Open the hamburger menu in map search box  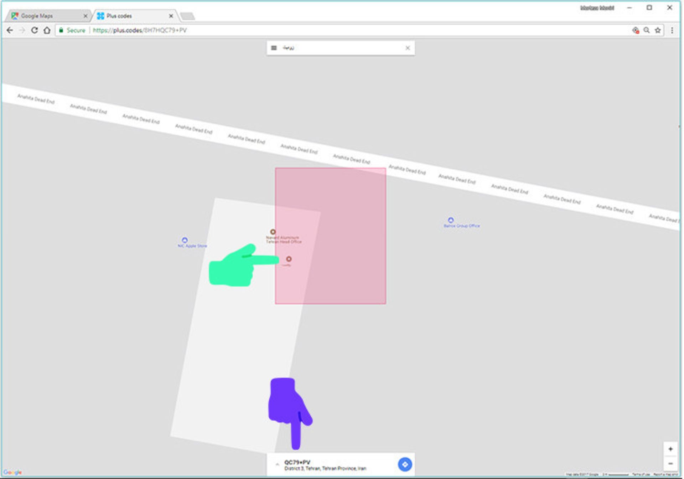pos(274,48)
